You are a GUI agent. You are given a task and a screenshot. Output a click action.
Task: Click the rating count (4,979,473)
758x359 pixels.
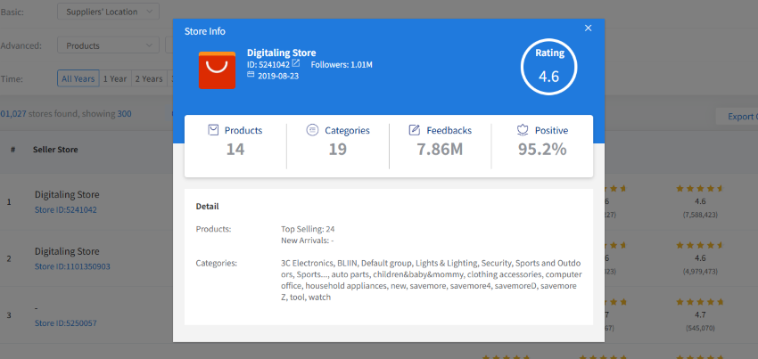699,272
